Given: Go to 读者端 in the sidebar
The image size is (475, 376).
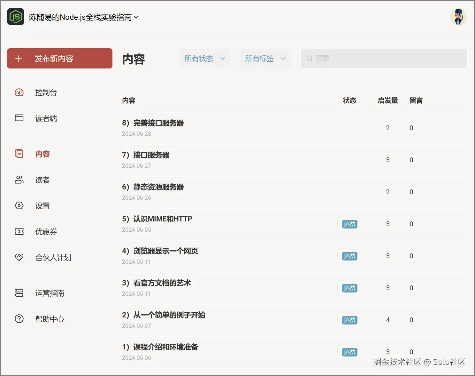Looking at the screenshot, I should pyautogui.click(x=46, y=118).
